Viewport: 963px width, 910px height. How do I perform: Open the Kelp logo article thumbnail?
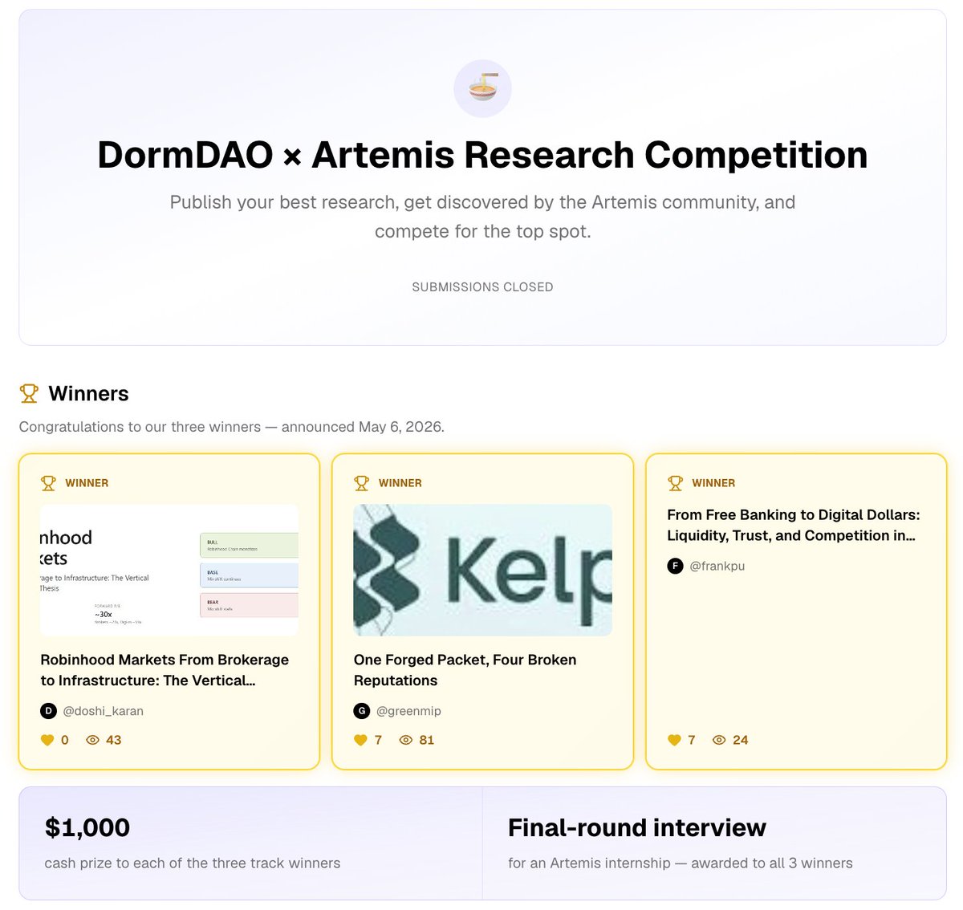click(482, 571)
